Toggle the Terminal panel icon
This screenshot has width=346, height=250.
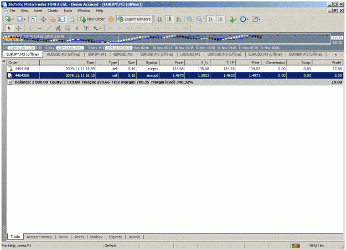click(x=62, y=19)
